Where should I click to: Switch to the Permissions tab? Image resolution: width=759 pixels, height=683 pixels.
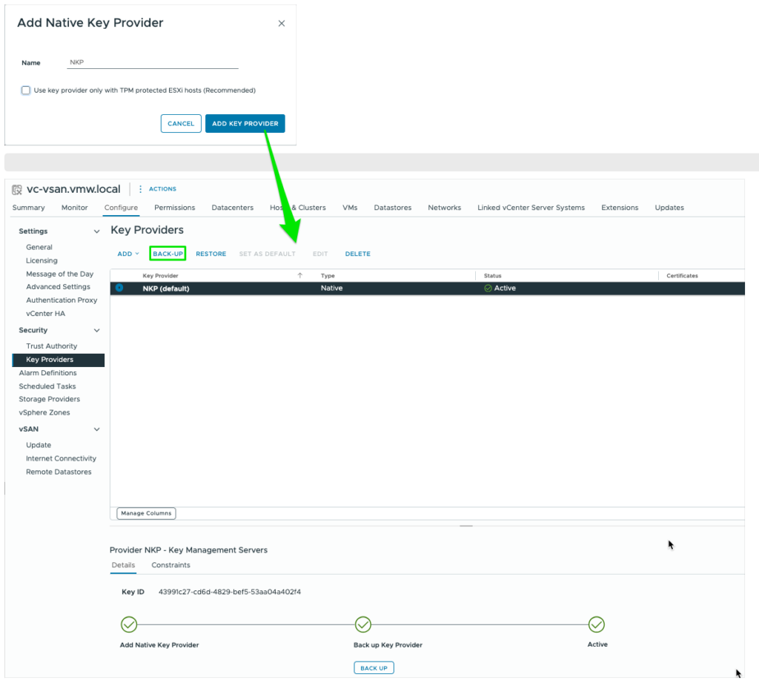174,208
